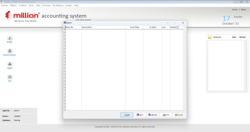Open the Profile icon in the sidebar
250x132 pixels.
click(x=10, y=38)
